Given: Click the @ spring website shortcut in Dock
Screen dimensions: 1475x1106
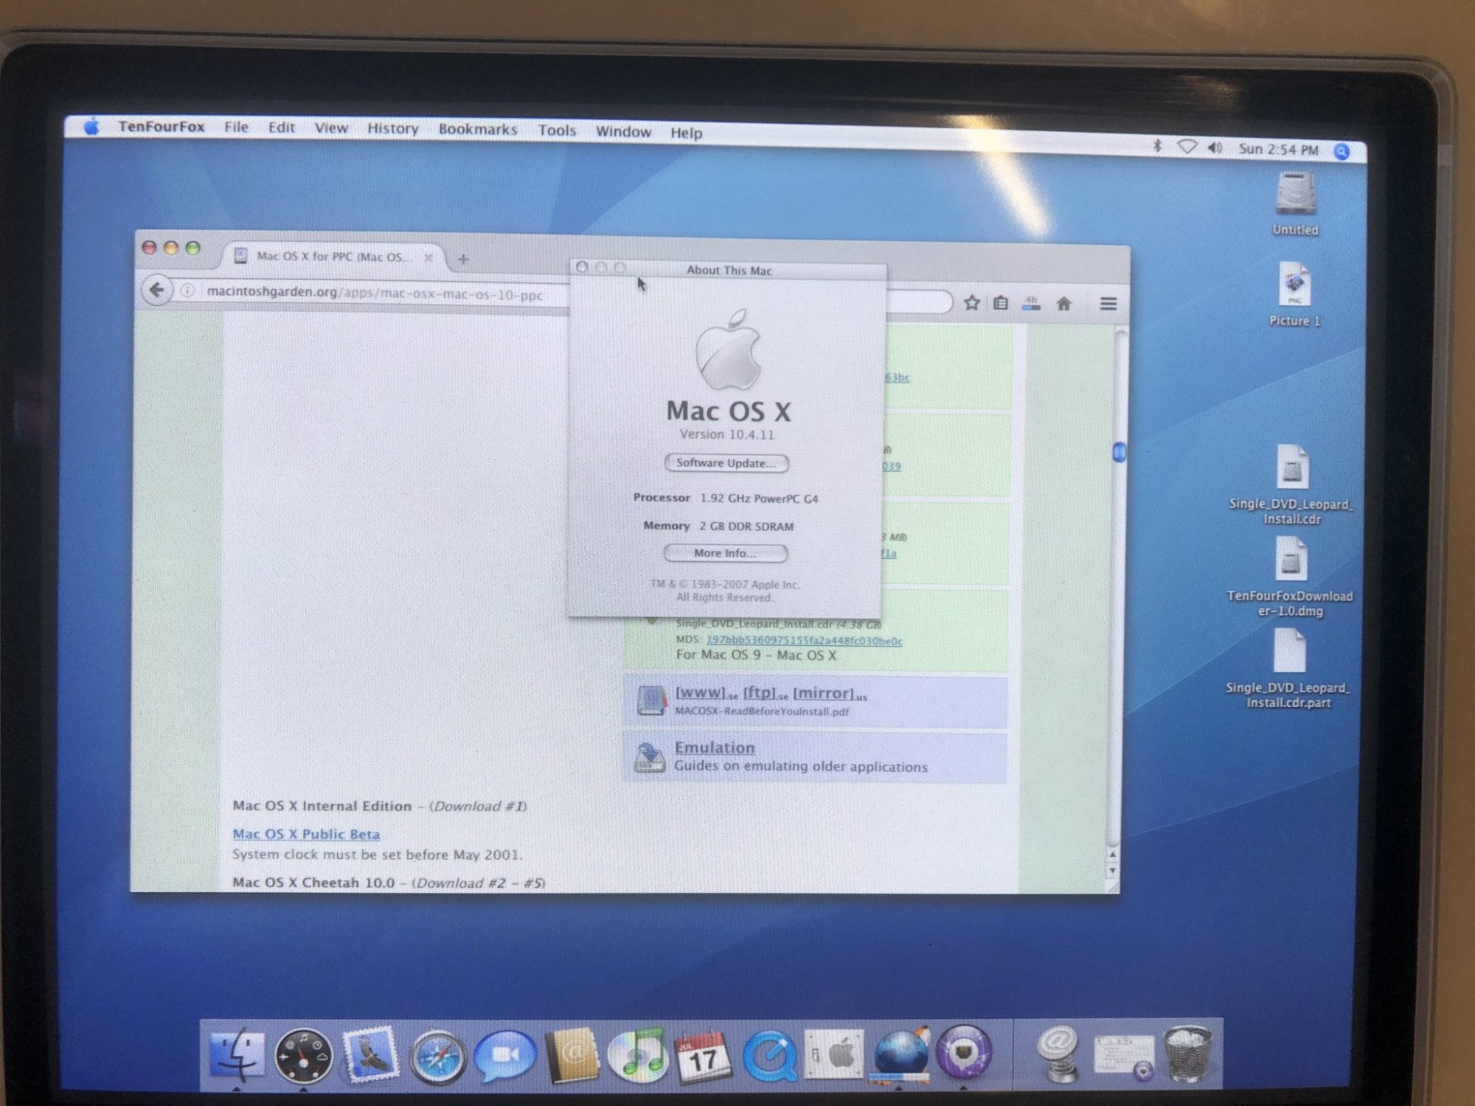Looking at the screenshot, I should [x=1057, y=1054].
